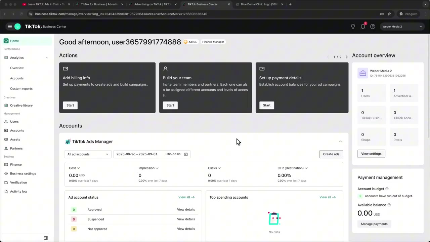The height and width of the screenshot is (242, 430).
Task: Collapse sidebar using bottom collapse icon
Action: click(46, 238)
